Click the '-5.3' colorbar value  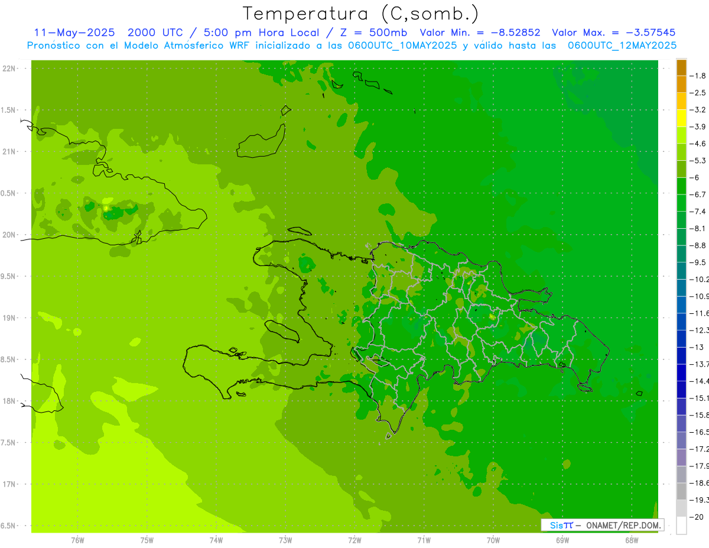698,160
